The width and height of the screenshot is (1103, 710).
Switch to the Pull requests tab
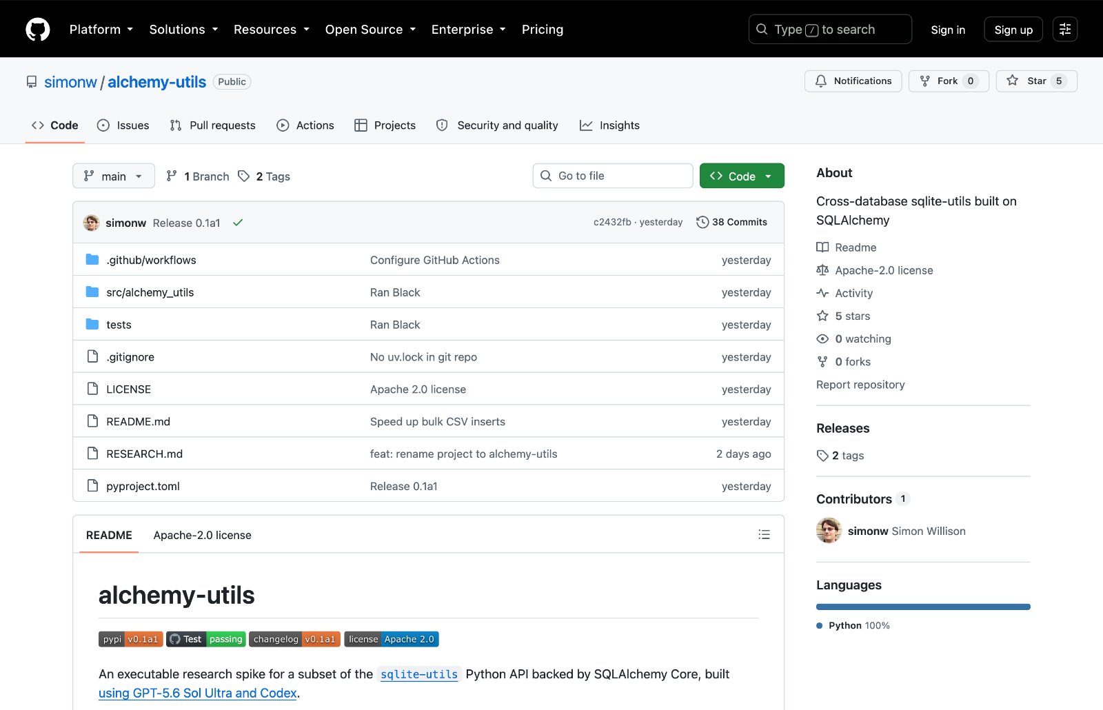click(x=213, y=125)
